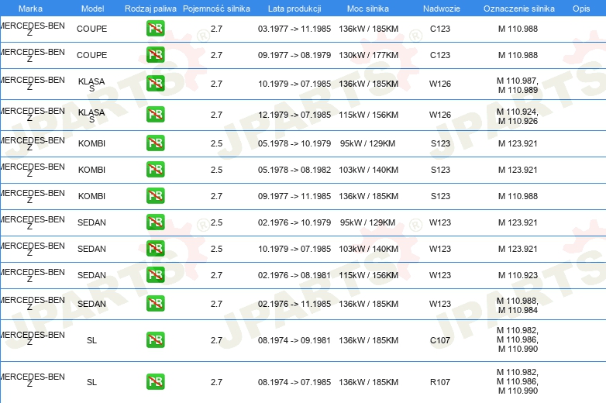Select the date range 02.1976 -> 08.1981
Image resolution: width=606 pixels, height=403 pixels.
[x=294, y=275]
